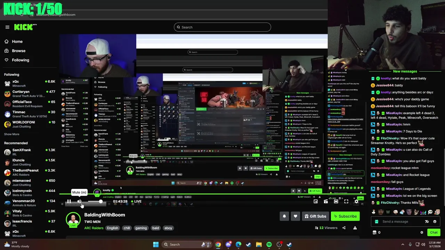Screen dimensions: 445x250
Task: Open ARC Raiders category link
Action: click(x=94, y=228)
